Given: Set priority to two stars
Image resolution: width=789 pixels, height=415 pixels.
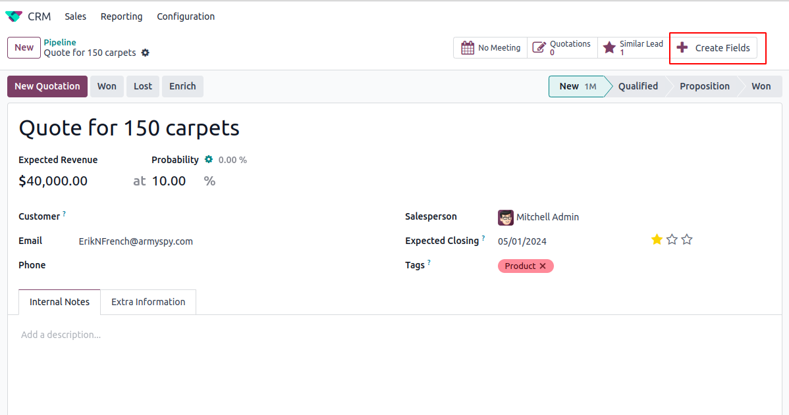Looking at the screenshot, I should (672, 240).
